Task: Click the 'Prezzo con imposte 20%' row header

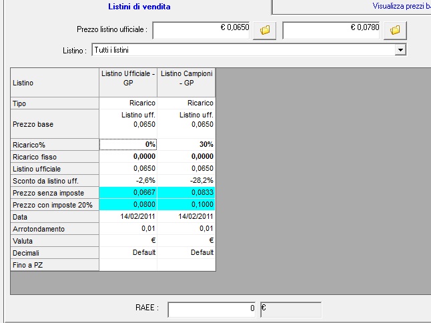Action: 55,205
